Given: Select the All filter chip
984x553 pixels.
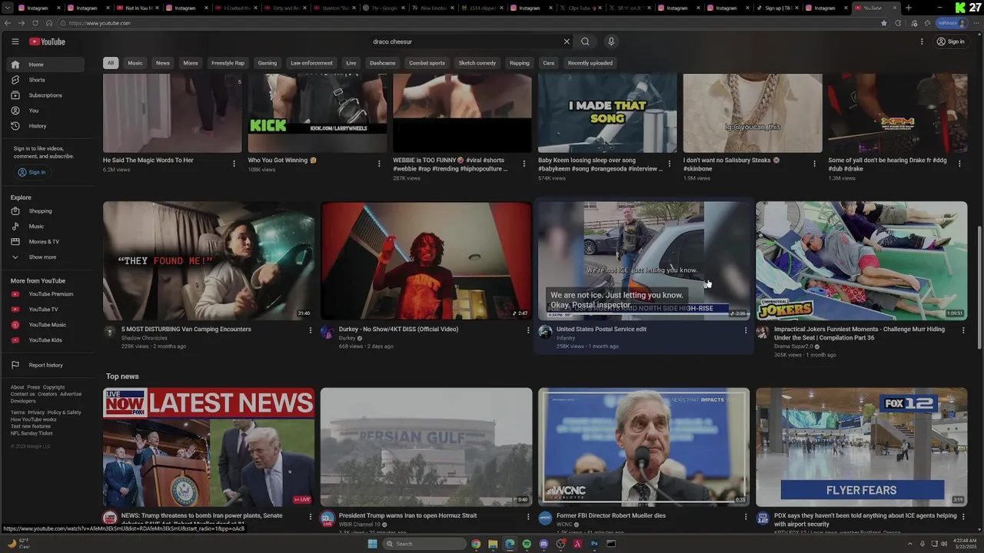Looking at the screenshot, I should click(111, 63).
